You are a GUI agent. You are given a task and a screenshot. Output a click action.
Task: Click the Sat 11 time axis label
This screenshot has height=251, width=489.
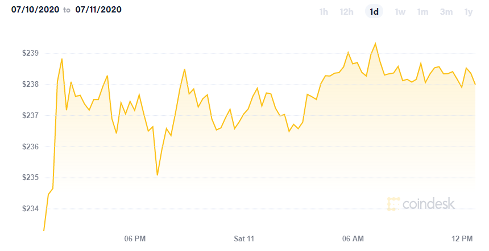point(244,239)
